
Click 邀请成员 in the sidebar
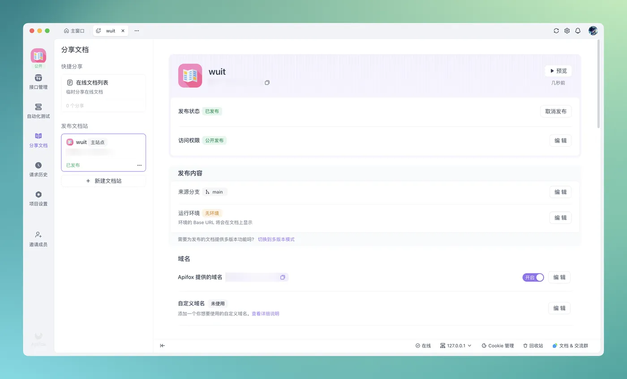(x=38, y=239)
